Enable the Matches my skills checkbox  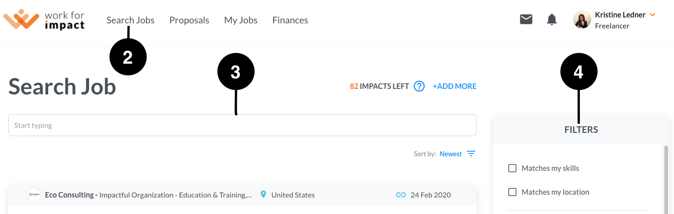pyautogui.click(x=512, y=168)
